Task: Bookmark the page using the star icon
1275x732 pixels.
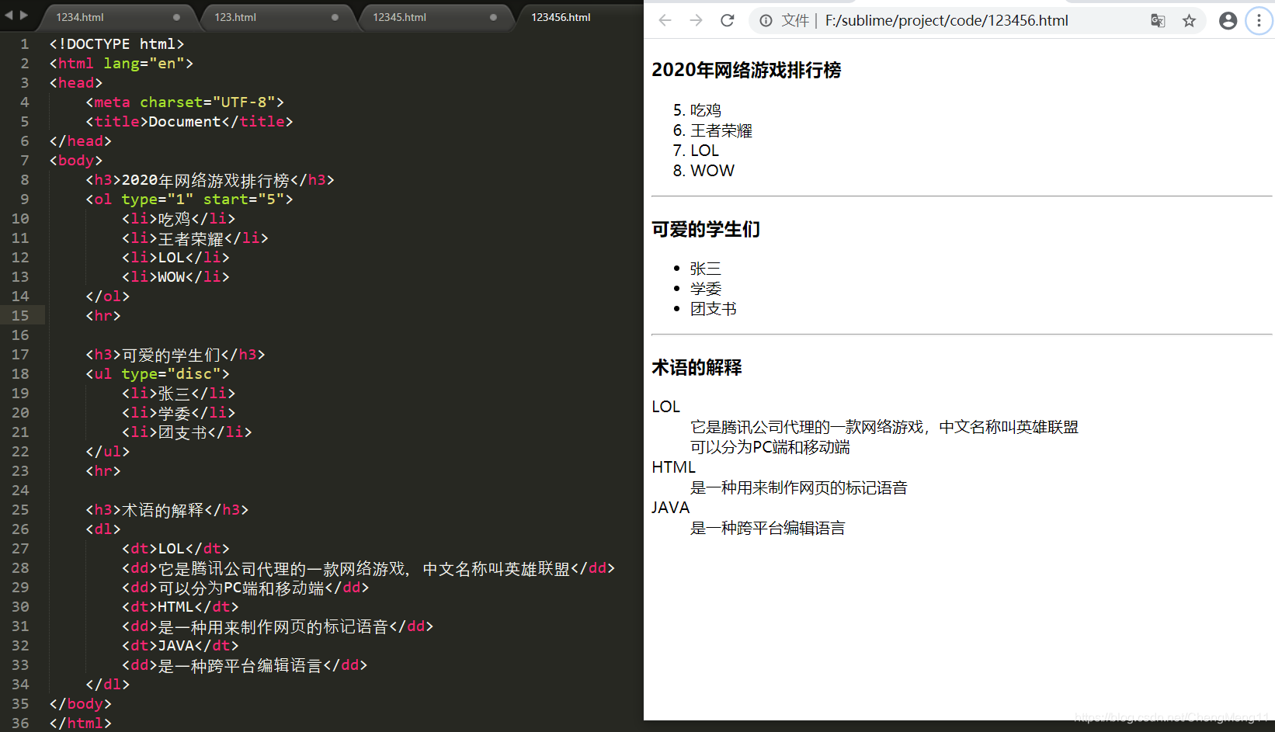Action: [x=1190, y=21]
